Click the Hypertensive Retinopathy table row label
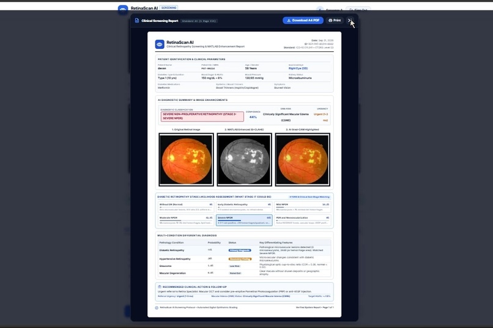Viewport: 493px width, 328px height. point(175,259)
